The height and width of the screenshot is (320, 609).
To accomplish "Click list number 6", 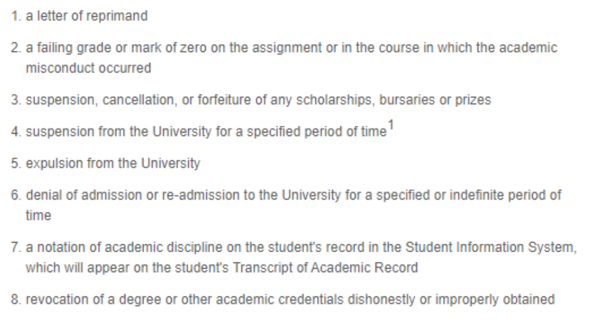I will (15, 195).
